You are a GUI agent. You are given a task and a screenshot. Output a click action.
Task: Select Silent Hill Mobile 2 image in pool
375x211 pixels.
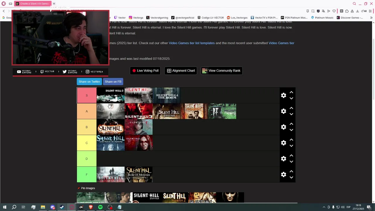click(175, 198)
